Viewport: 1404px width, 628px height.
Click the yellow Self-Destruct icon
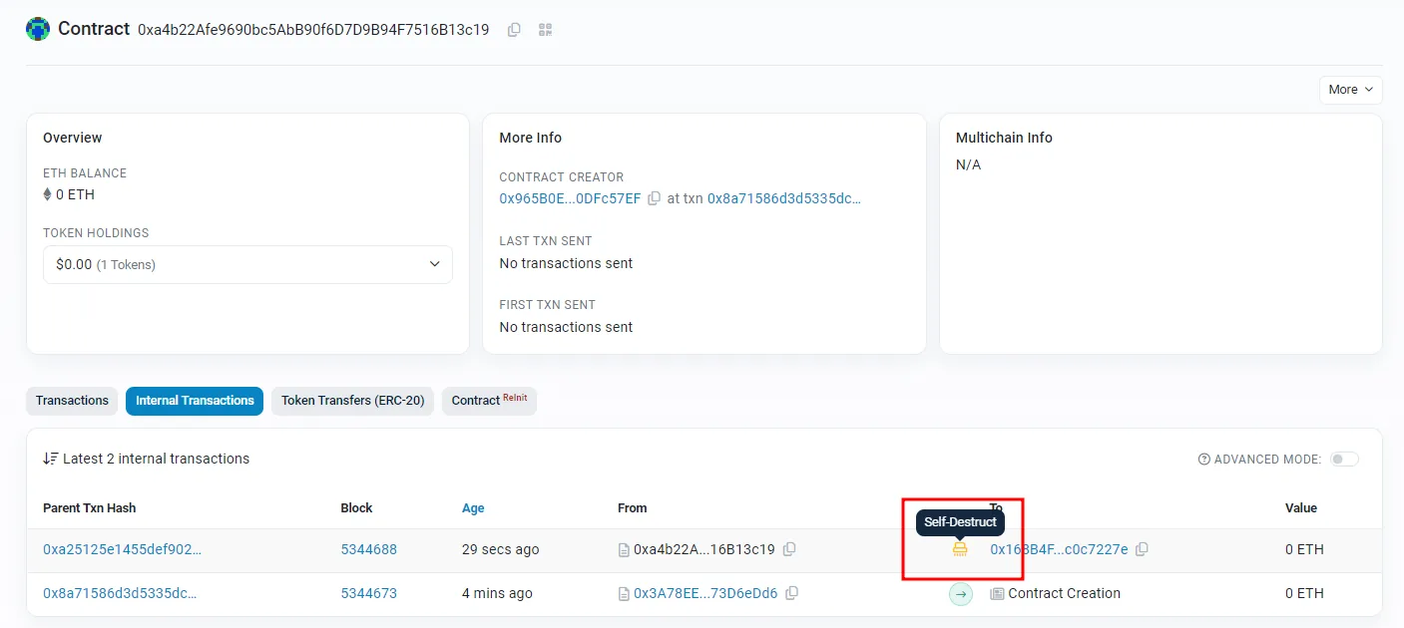click(960, 549)
